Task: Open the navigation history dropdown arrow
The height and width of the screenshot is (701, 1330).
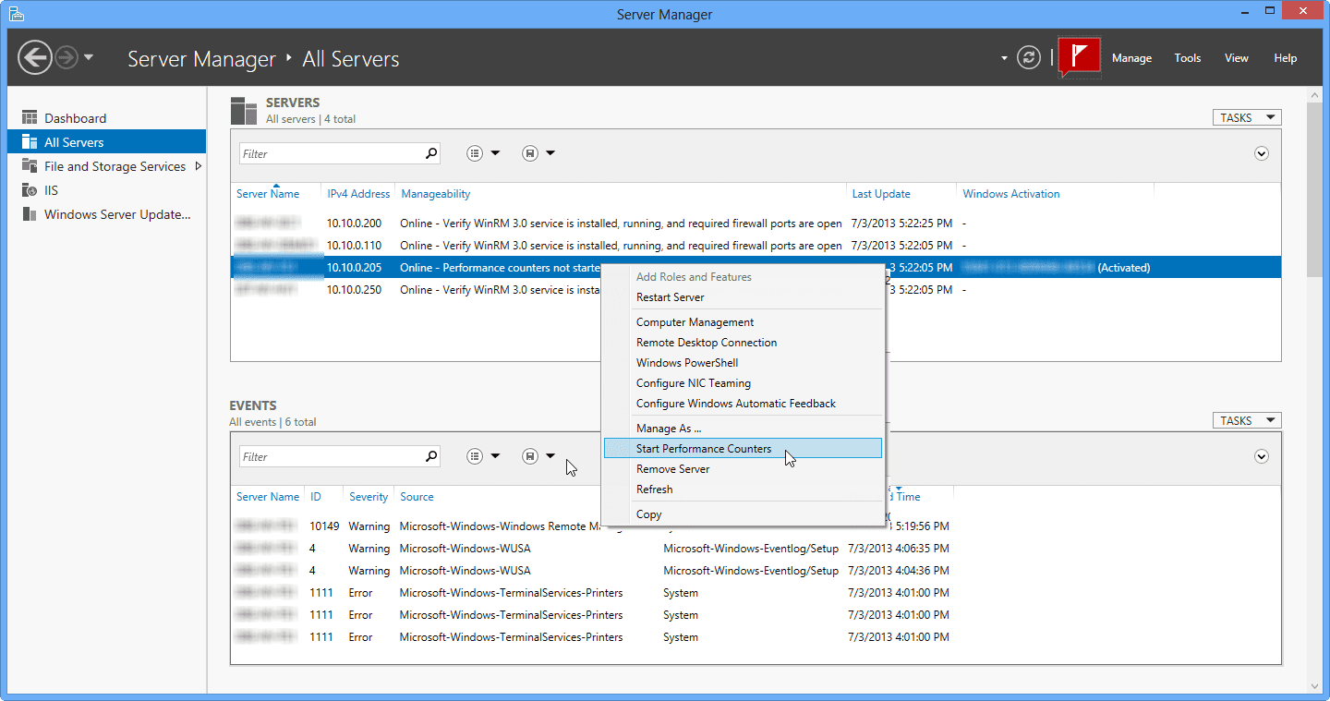Action: coord(89,57)
